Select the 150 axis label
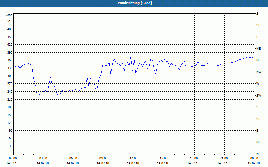Image resolution: width=268 pixels, height=167 pixels. 10,115
